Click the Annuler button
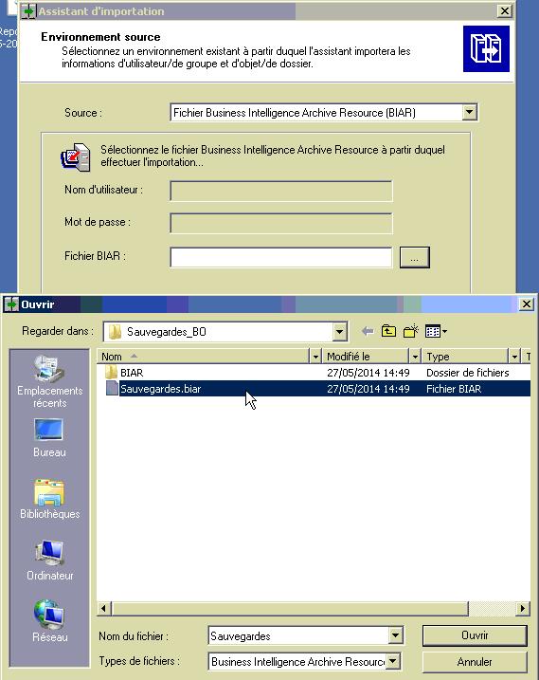539x680 pixels. pyautogui.click(x=475, y=662)
